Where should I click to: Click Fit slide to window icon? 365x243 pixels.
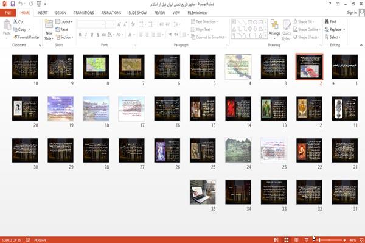(x=361, y=240)
